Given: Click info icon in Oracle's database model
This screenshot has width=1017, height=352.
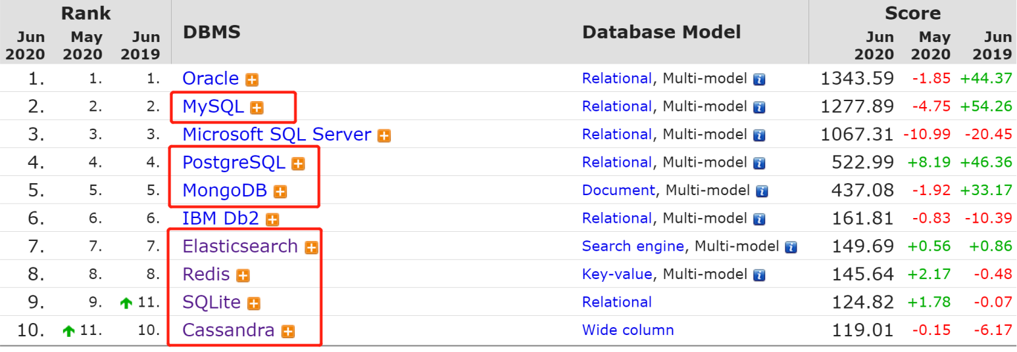Looking at the screenshot, I should (x=759, y=79).
